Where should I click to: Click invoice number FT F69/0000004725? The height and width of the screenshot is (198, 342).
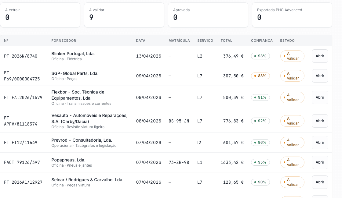tap(22, 76)
